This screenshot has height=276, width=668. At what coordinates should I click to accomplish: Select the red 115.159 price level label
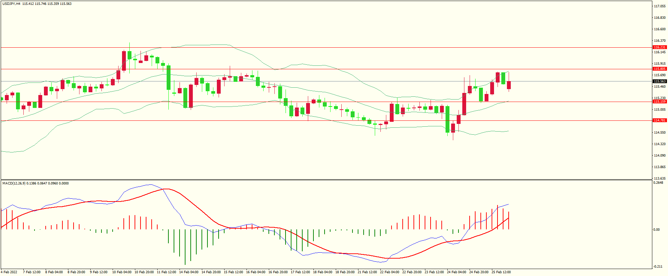(660, 102)
